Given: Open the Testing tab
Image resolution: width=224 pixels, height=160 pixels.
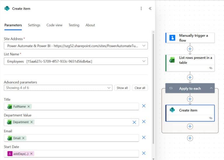Looking at the screenshot, I should pos(74,25).
